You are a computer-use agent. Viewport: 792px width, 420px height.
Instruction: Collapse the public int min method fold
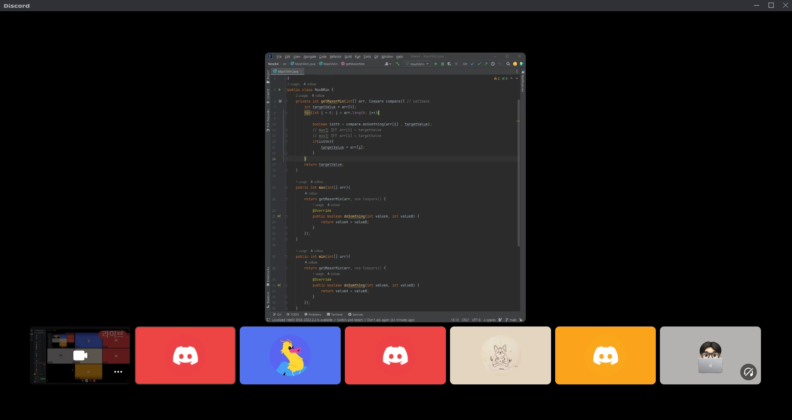pos(286,257)
